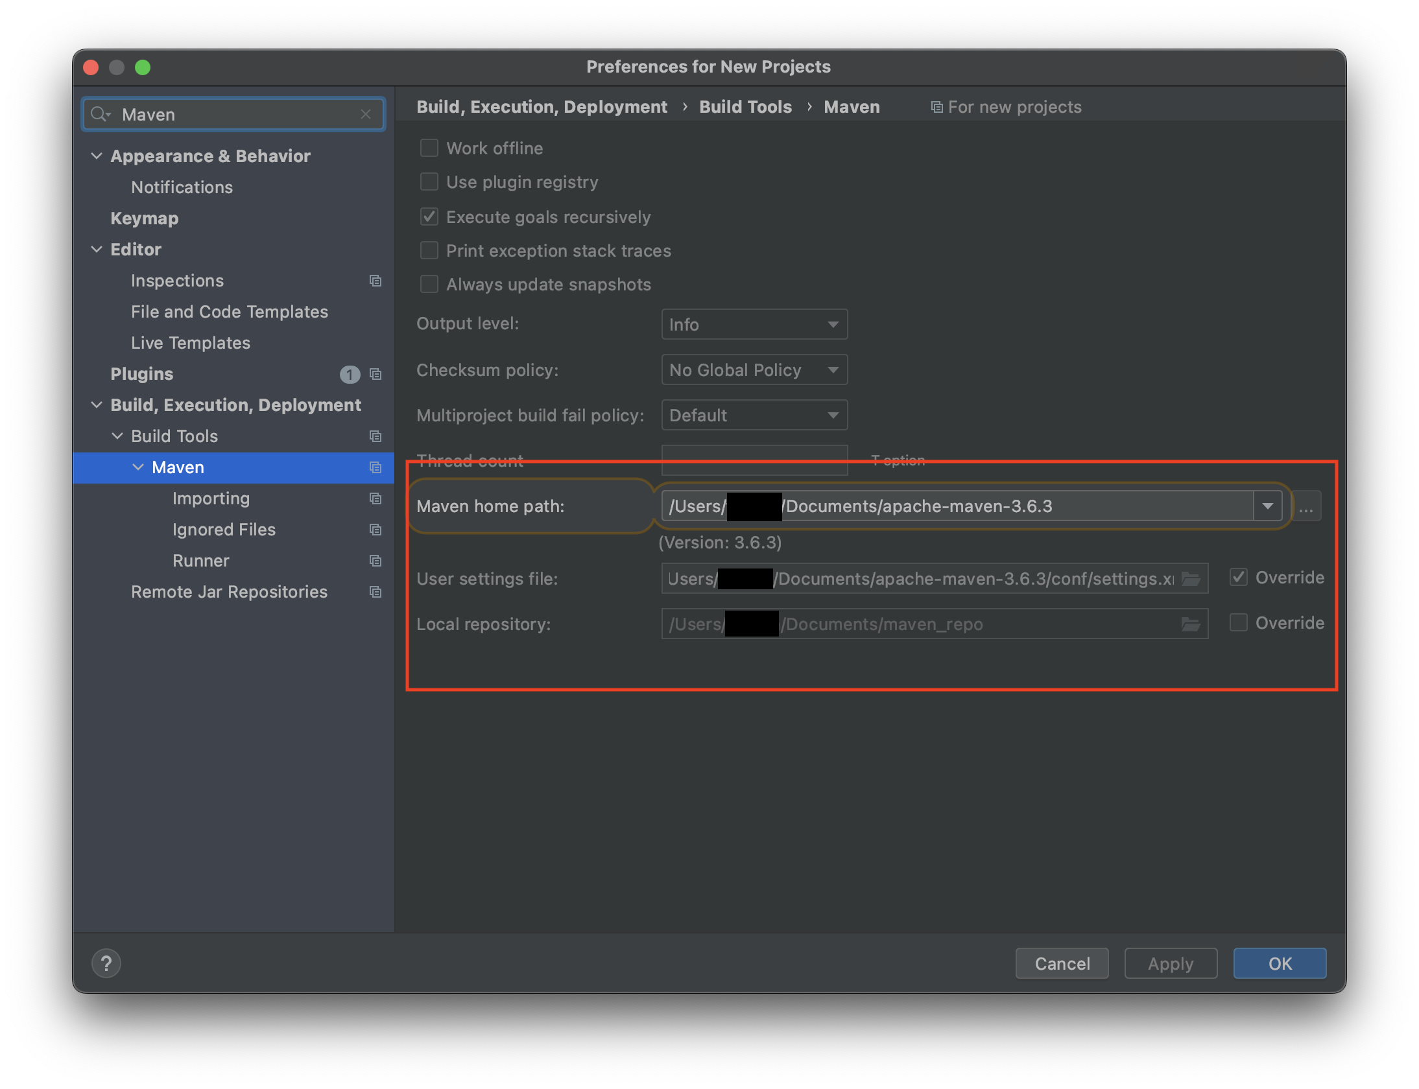This screenshot has width=1419, height=1089.
Task: Apply the Maven settings changes
Action: 1170,963
